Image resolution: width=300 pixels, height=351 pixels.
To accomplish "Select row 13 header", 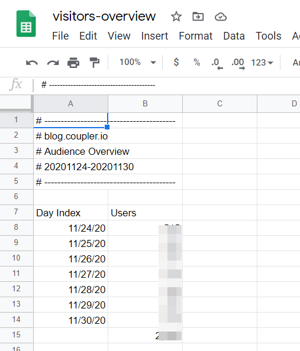I will tap(17, 304).
